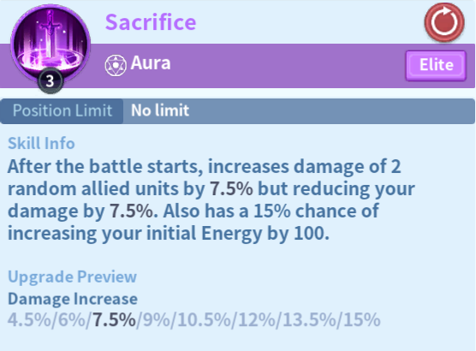The width and height of the screenshot is (476, 351).
Task: Click the Sacrifice skill title
Action: 151,22
